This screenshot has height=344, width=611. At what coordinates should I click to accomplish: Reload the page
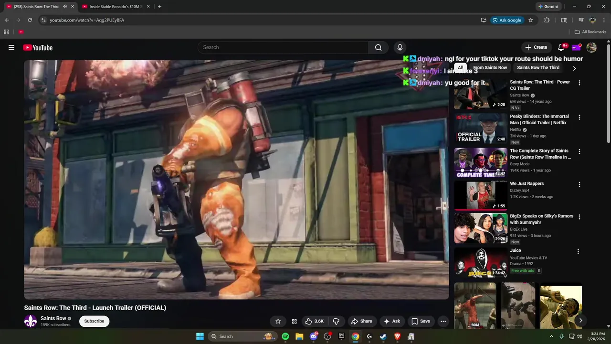[30, 20]
